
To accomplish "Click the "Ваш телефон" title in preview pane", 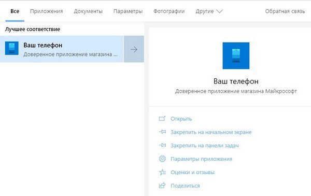I will 236,81.
